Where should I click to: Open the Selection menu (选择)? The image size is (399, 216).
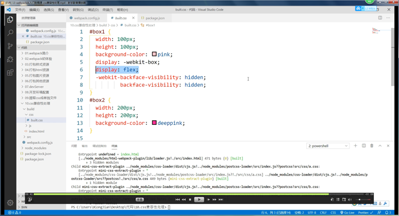[49, 10]
